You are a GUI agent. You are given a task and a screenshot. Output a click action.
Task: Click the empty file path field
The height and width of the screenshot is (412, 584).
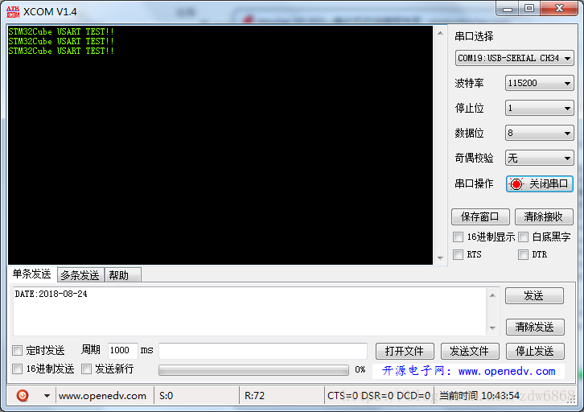click(263, 351)
